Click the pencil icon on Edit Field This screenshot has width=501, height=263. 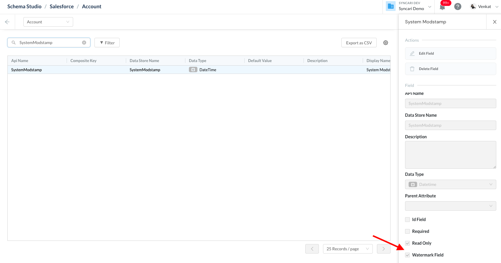click(x=412, y=53)
